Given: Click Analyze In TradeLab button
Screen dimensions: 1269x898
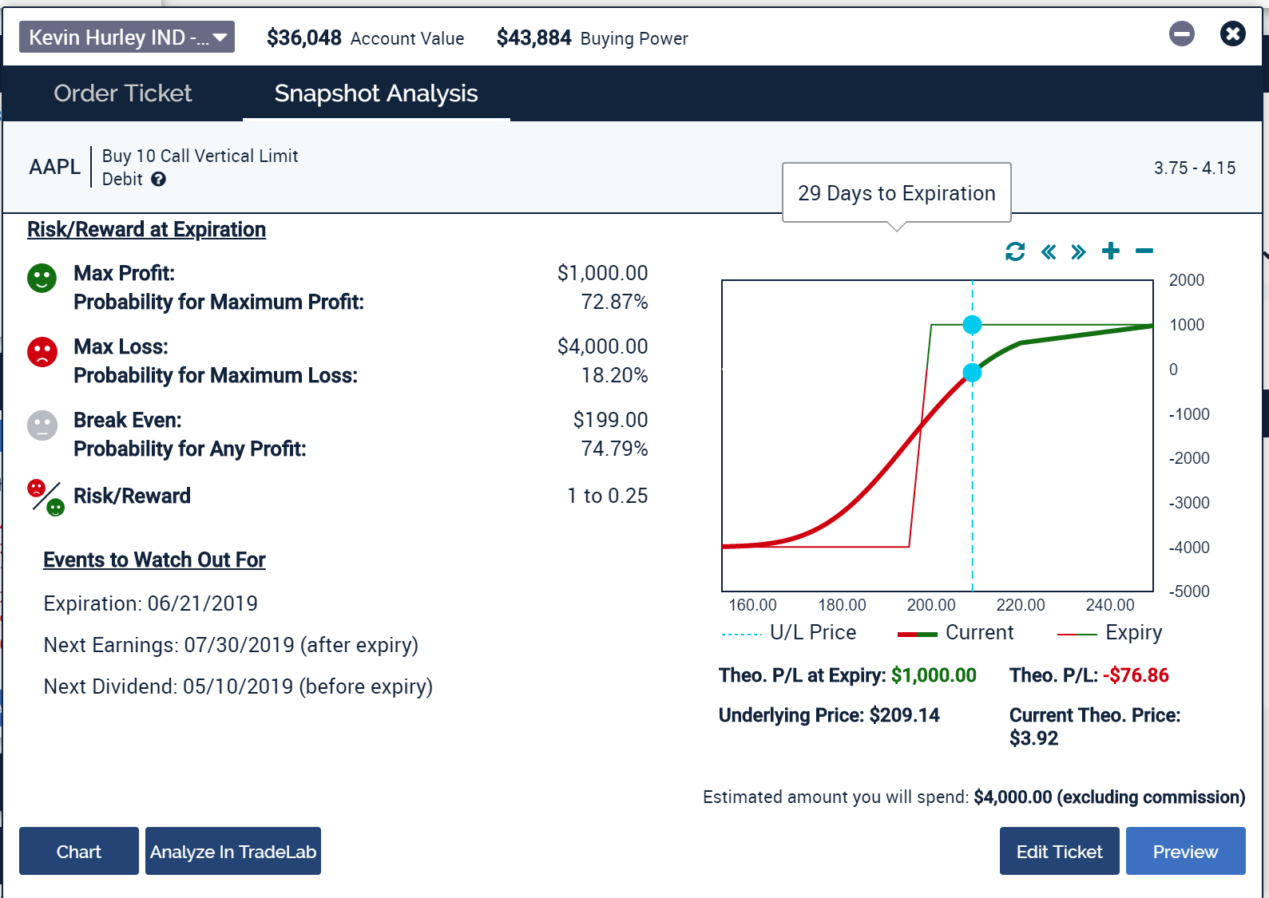Looking at the screenshot, I should pos(233,852).
